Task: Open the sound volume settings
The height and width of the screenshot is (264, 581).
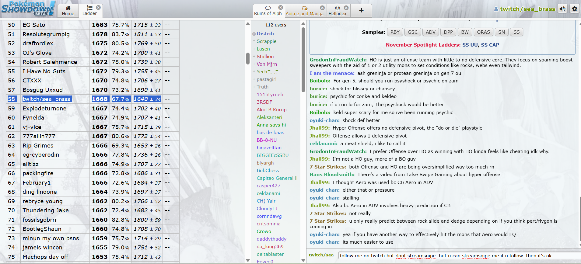Action: coord(562,9)
